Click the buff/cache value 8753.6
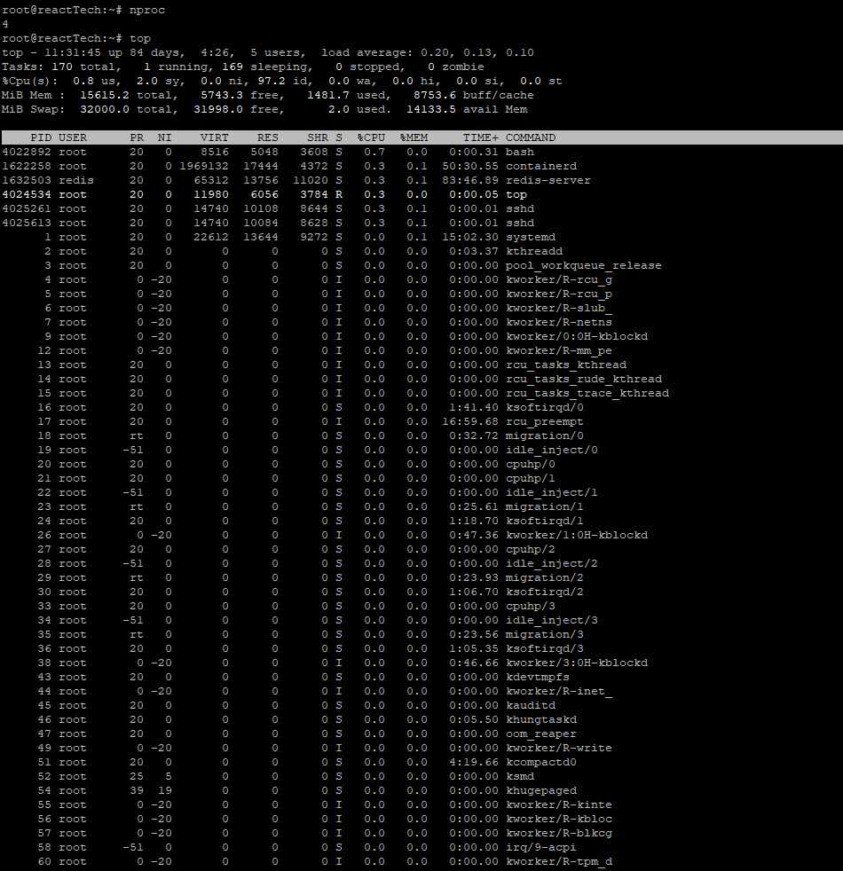The image size is (843, 871). point(435,95)
